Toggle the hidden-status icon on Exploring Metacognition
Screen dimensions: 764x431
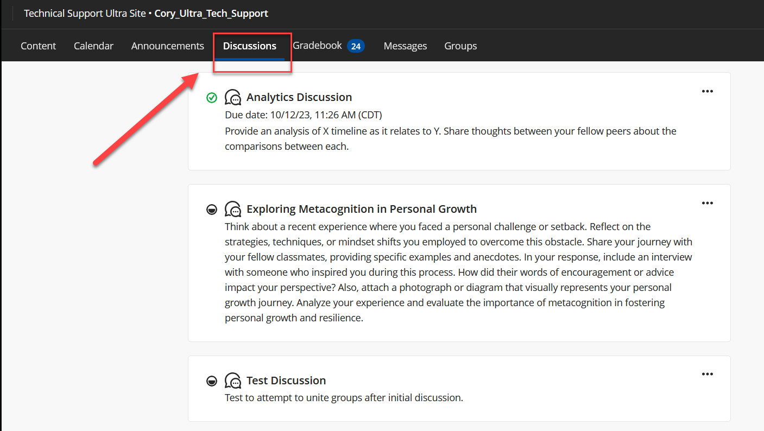coord(212,209)
